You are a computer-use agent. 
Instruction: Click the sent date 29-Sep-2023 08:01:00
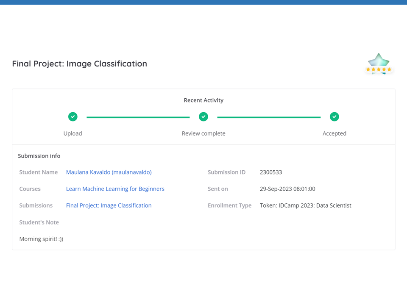click(x=287, y=189)
